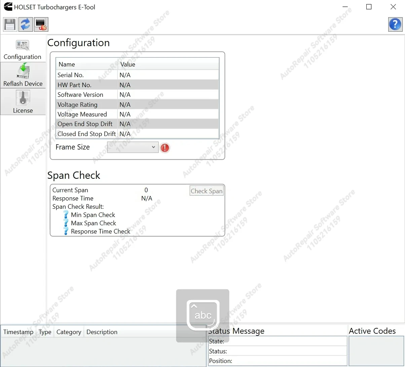The width and height of the screenshot is (405, 367).
Task: Click the abc on-screen keyboard indicator
Action: tap(202, 315)
